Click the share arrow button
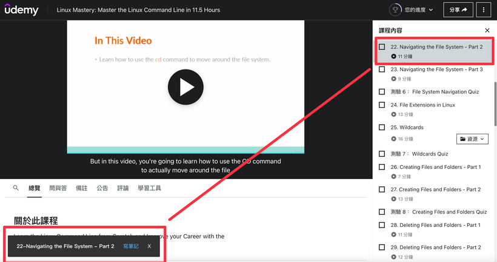Viewport: 497px width, 262px height. click(459, 10)
